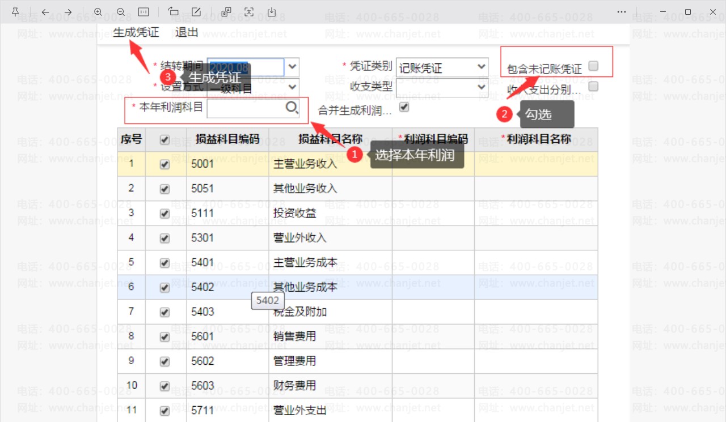Uncheck the checkbox for row 5711 营业外支出

[x=165, y=411]
